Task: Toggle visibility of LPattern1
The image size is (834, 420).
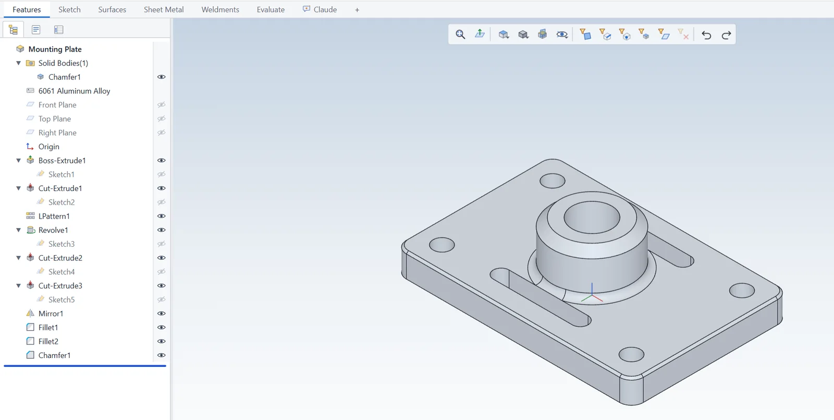Action: tap(162, 216)
